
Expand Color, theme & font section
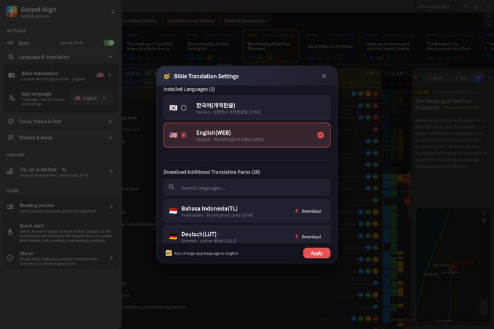coord(61,121)
